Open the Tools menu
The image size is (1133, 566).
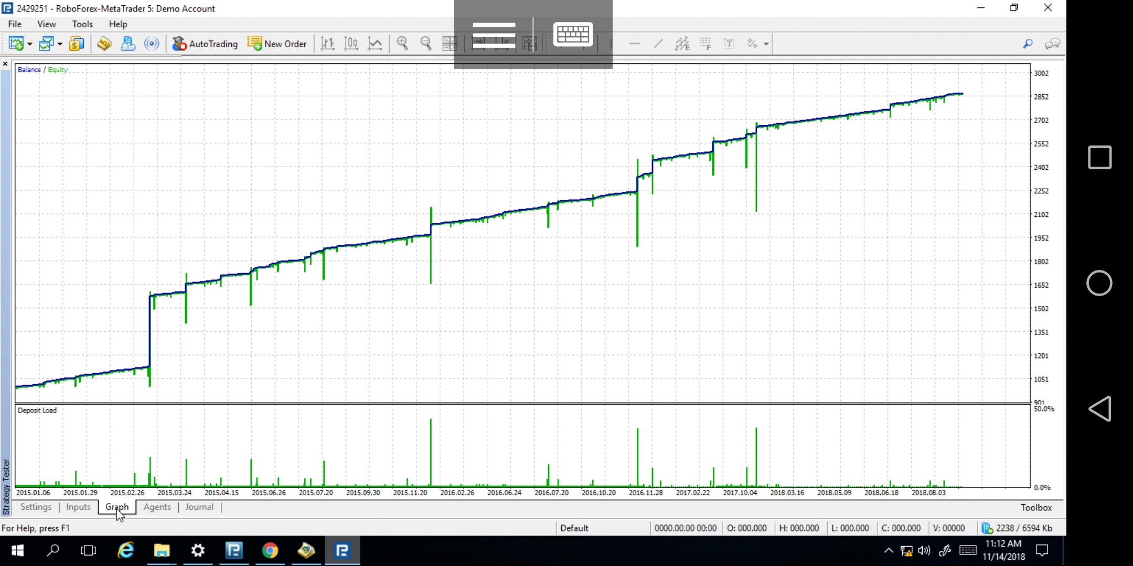click(82, 24)
